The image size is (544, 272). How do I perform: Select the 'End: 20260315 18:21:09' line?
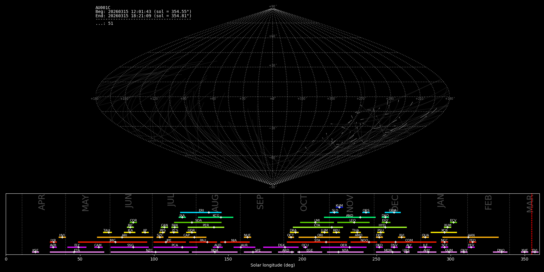(144, 16)
